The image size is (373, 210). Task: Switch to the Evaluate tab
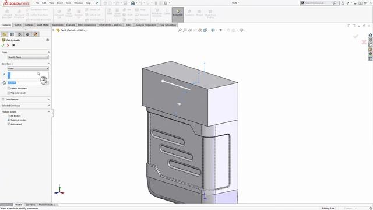pos(71,25)
